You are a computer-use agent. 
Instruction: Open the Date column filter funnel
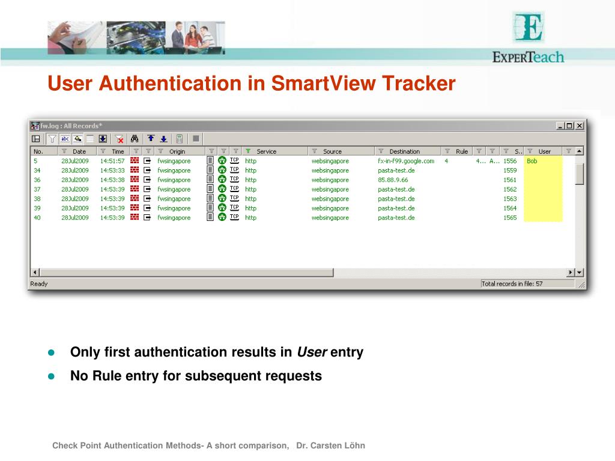coord(64,151)
